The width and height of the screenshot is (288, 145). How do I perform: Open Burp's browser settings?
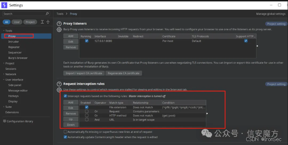[x=18, y=58]
